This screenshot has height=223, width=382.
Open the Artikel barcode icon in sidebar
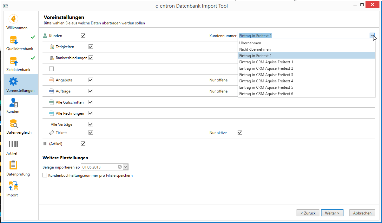(x=13, y=144)
